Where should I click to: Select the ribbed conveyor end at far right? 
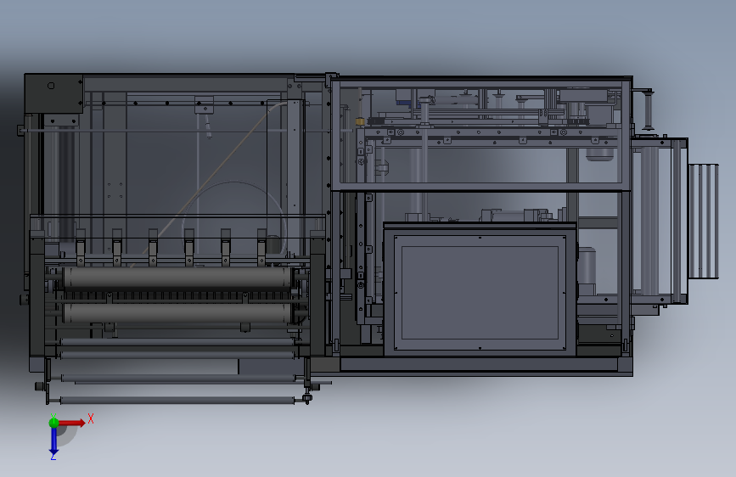coord(703,222)
